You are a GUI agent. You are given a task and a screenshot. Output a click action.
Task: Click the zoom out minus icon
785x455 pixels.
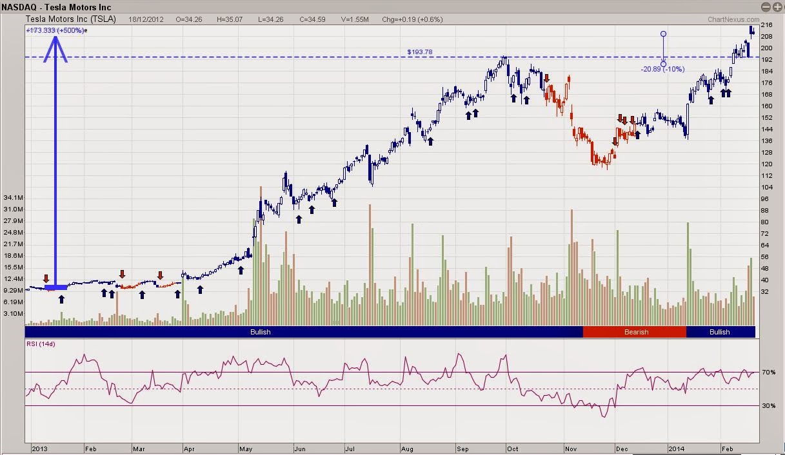tap(766, 6)
